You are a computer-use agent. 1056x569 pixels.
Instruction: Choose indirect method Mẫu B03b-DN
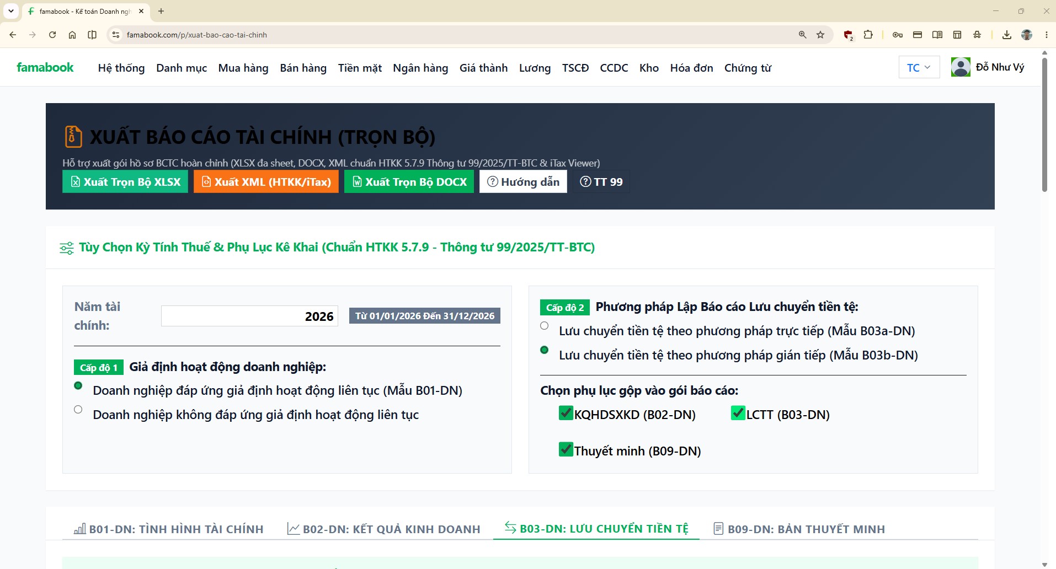(x=545, y=350)
